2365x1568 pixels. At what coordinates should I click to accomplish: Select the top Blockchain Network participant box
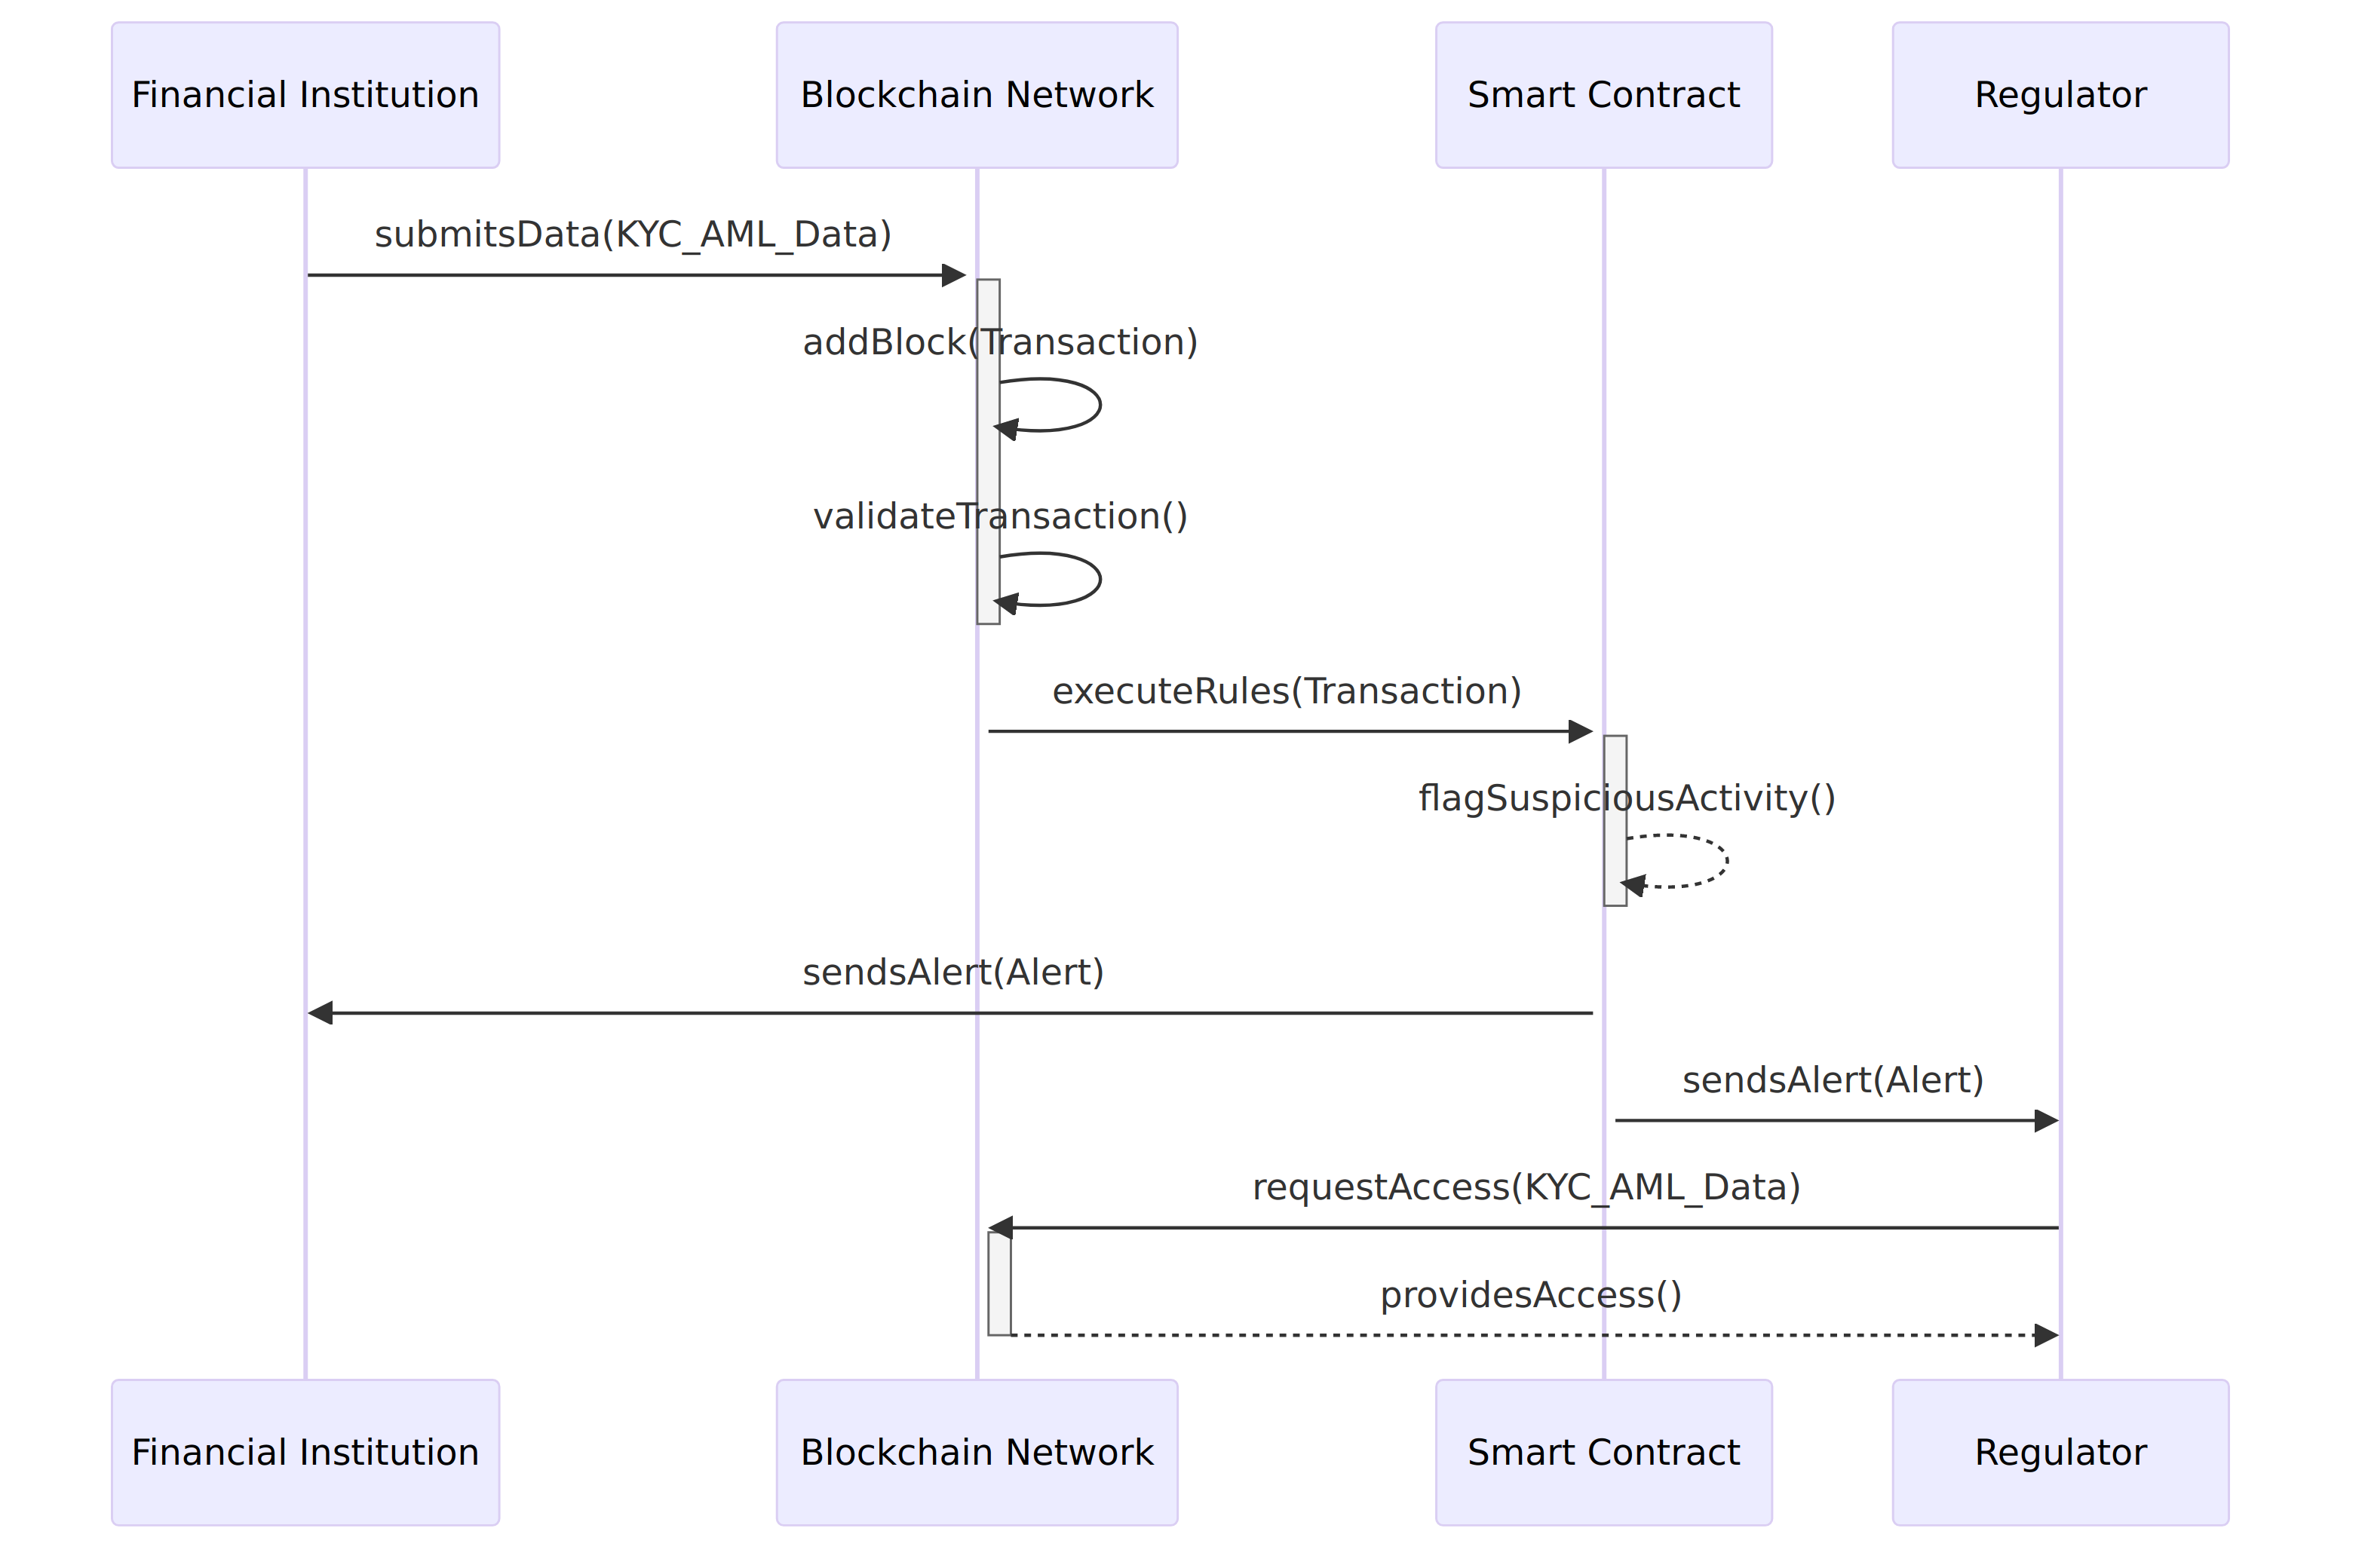tap(977, 95)
